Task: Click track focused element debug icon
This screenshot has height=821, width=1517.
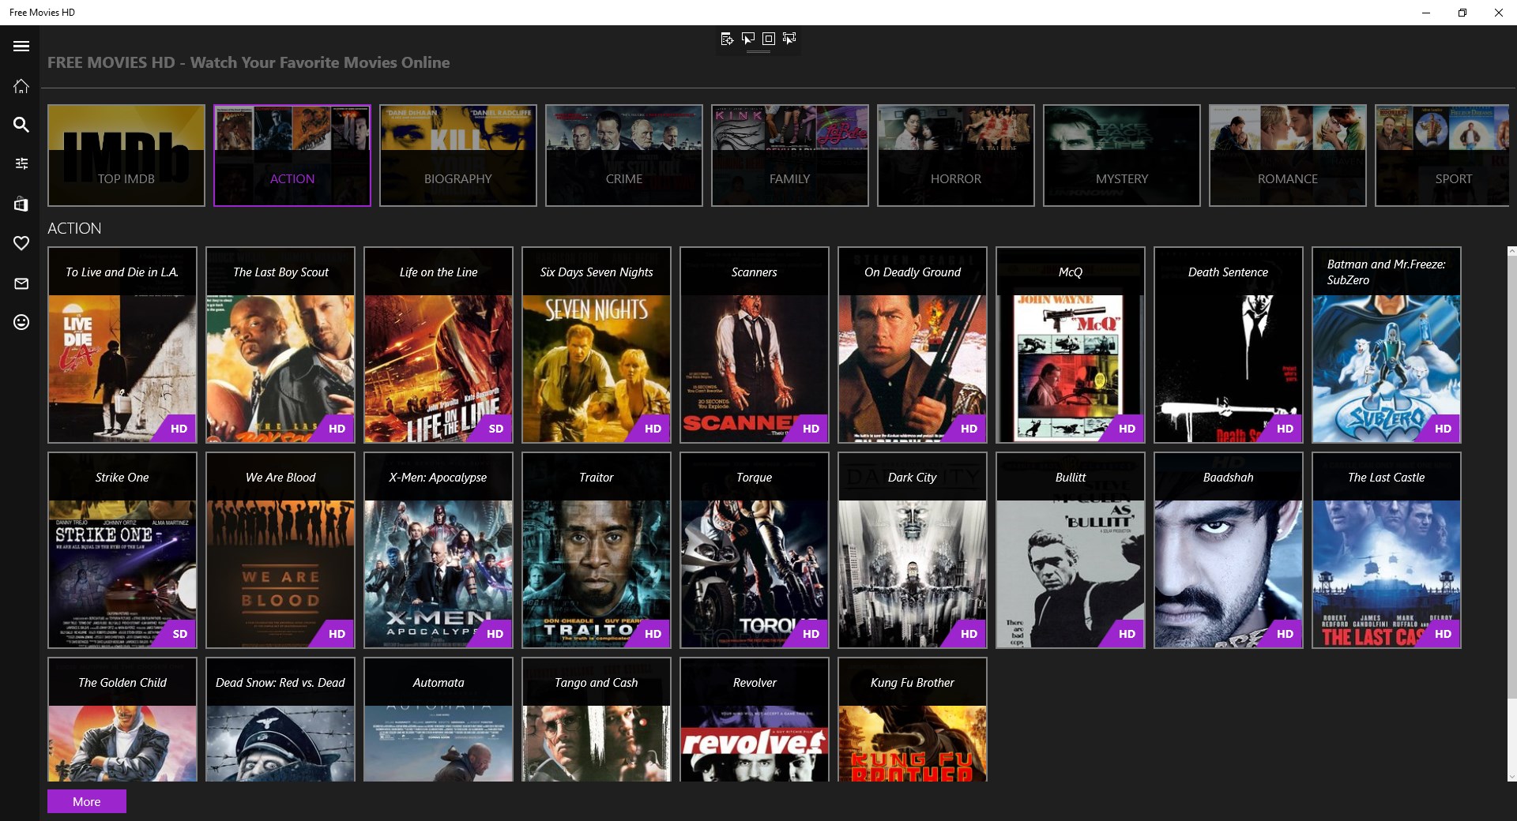Action: click(x=789, y=39)
